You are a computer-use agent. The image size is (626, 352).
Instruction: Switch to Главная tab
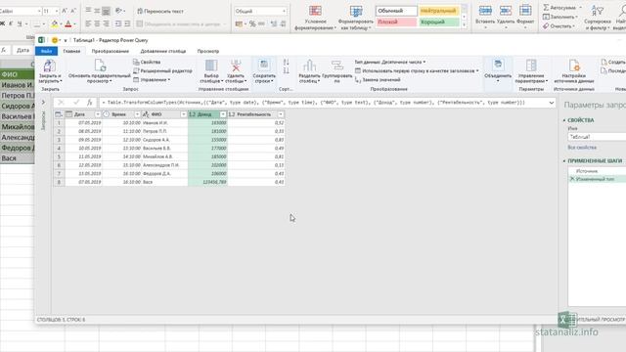[x=71, y=51]
